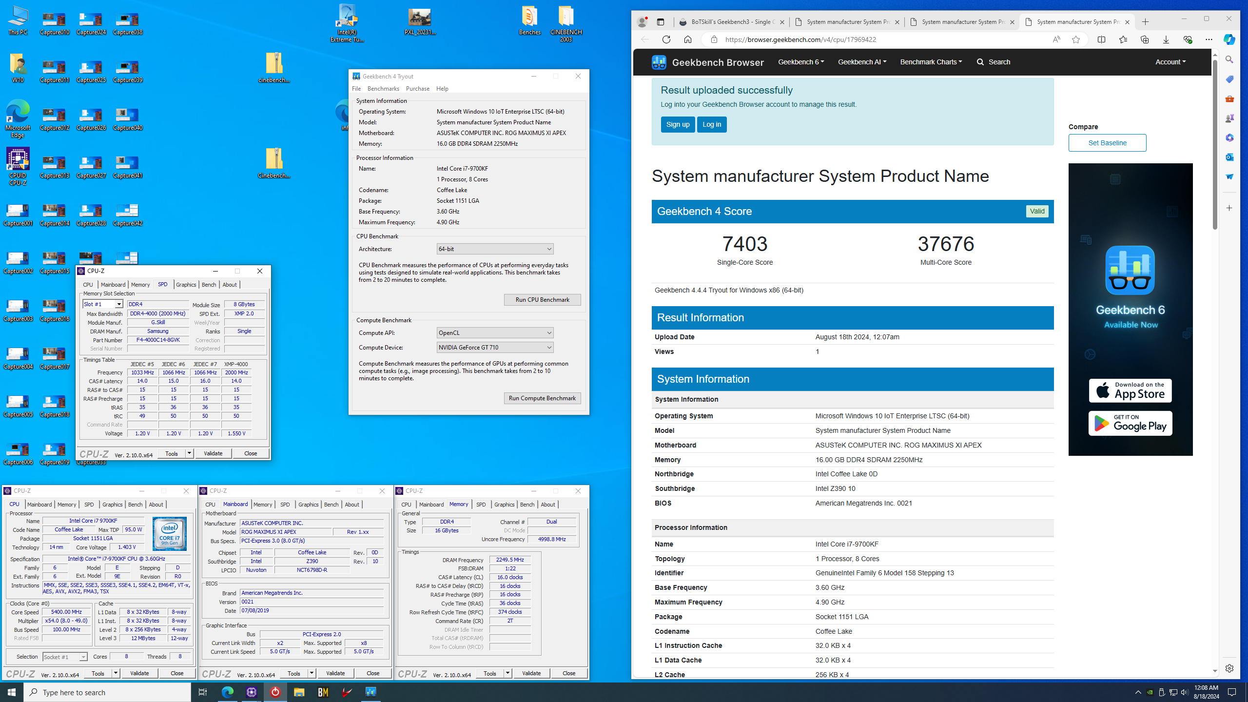Click the Set Baseline button
Screen dimensions: 1248x702
pos(1107,143)
